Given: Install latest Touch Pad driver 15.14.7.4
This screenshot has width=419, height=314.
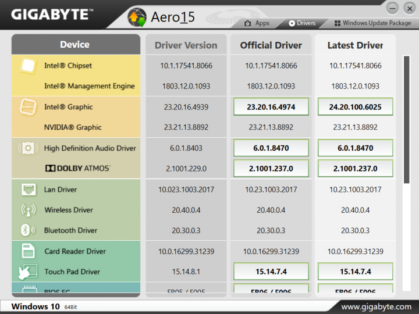Looking at the screenshot, I should pos(355,272).
